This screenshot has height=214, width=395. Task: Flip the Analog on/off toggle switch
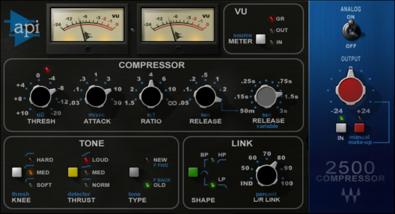click(x=351, y=31)
